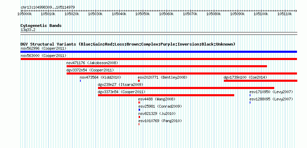Click the small red esv4488 marker
The height and width of the screenshot is (148, 307).
(139, 102)
